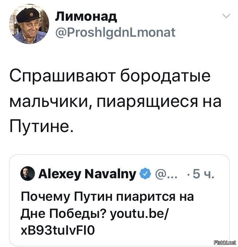Click the blue verified badge icon
Viewport: 238px width, 247px height.
coord(145,174)
